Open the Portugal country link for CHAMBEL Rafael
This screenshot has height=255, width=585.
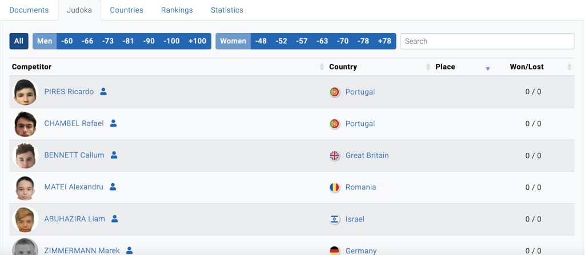[x=360, y=124]
